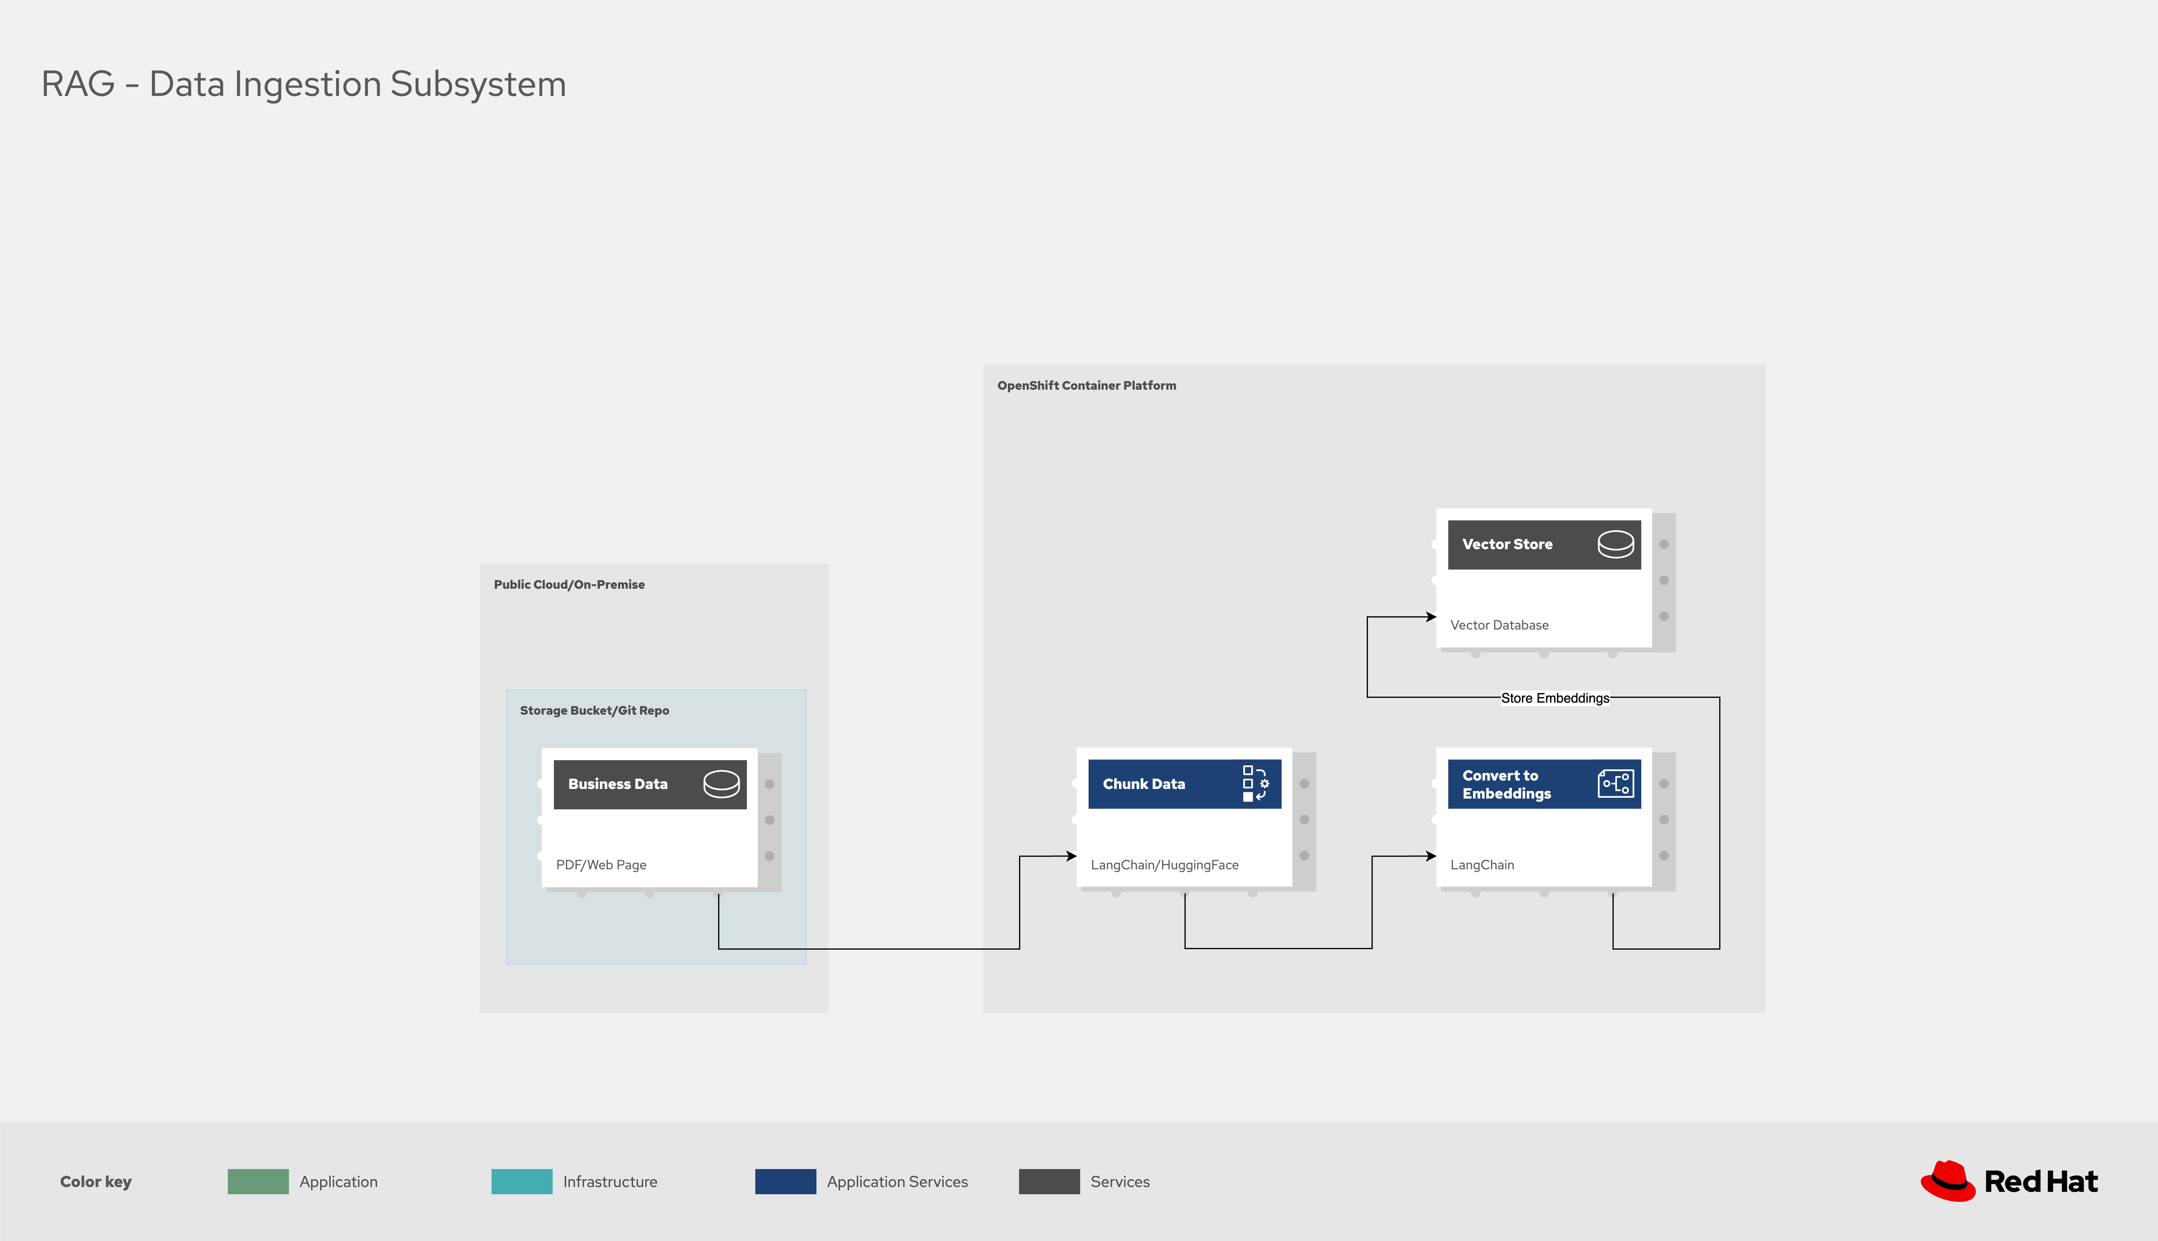
Task: Click the dark gray Services color swatch
Action: click(1049, 1181)
